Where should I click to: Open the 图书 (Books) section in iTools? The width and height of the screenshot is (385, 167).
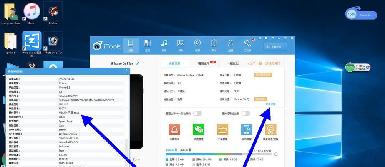pos(214,46)
